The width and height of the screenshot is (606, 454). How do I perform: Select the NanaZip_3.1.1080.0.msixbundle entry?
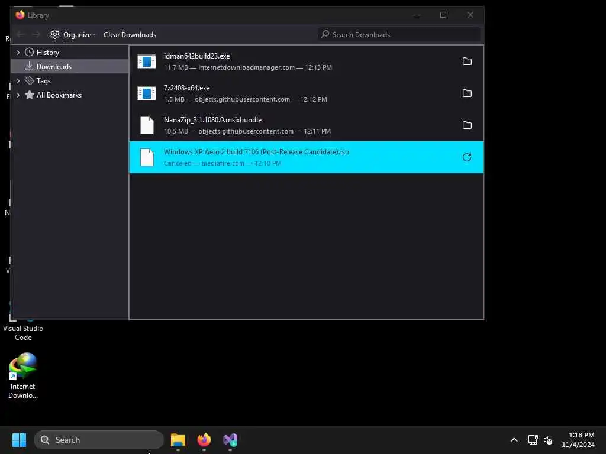306,125
